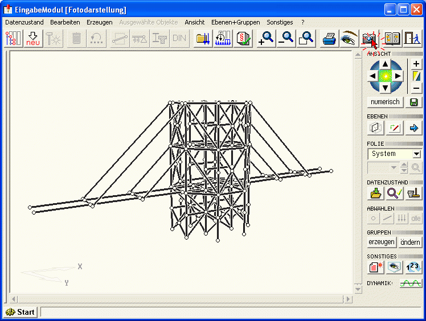Click the zoom in magnifier toolbar icon

coord(266,39)
